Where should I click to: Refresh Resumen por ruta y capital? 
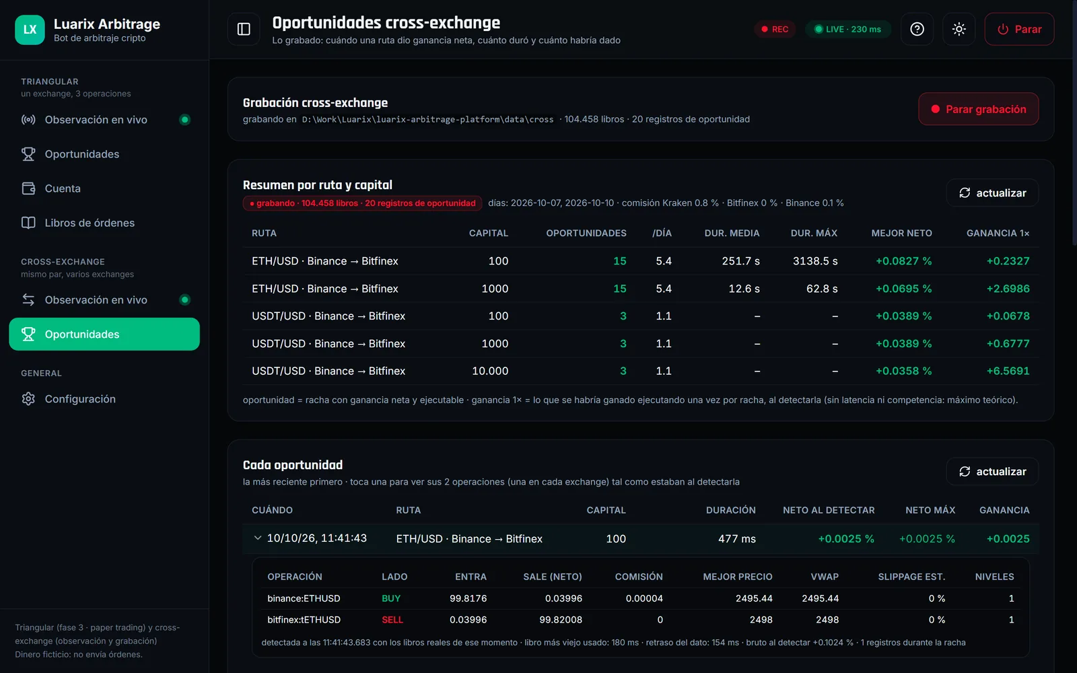click(992, 192)
